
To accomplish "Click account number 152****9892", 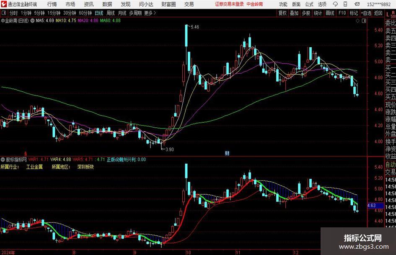I will [379, 4].
